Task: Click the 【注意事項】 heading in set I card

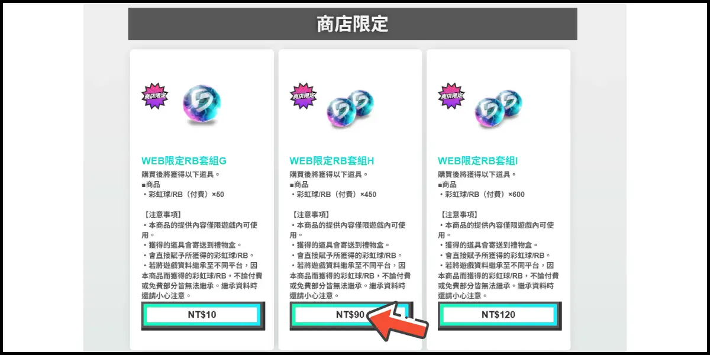Action: 460,214
